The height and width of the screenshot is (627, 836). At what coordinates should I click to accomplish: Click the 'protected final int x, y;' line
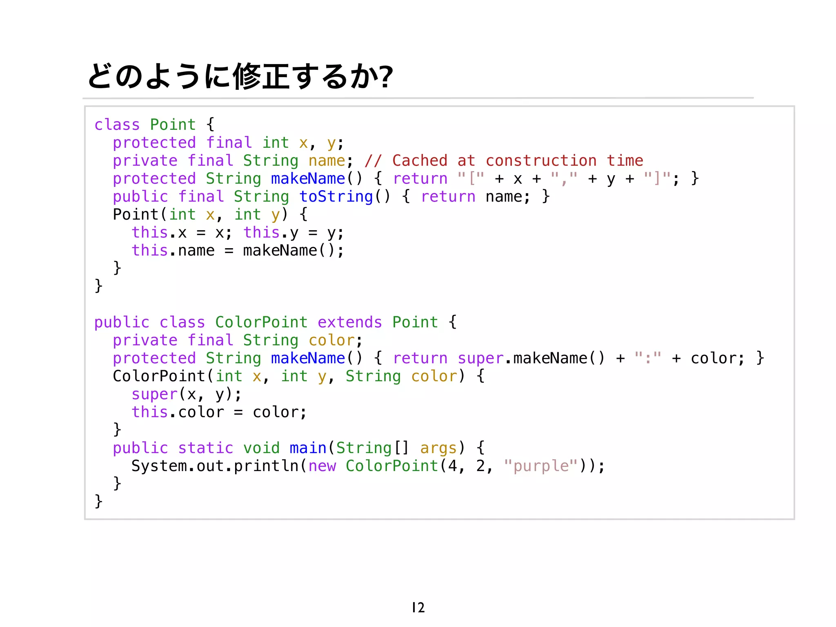pyautogui.click(x=229, y=143)
